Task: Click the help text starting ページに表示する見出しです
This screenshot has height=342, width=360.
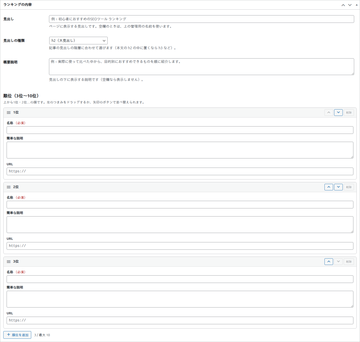Action: point(111,26)
